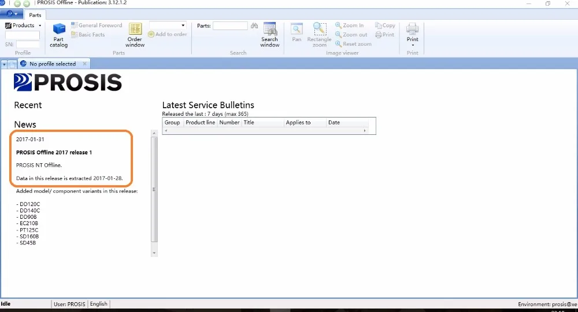The height and width of the screenshot is (312, 578).
Task: Click Reset zoom
Action: click(353, 43)
